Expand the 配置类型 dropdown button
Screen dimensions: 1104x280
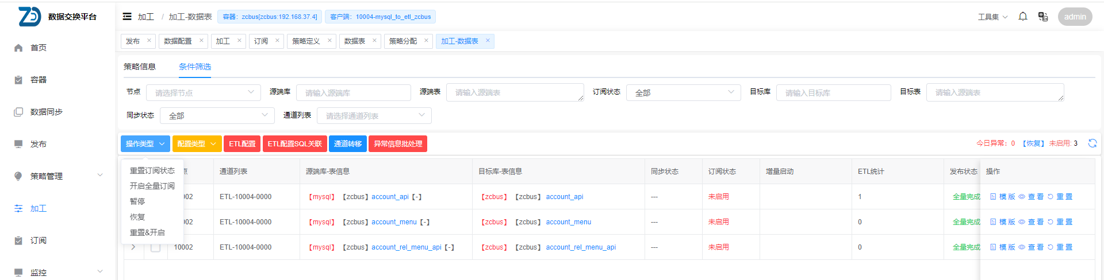[197, 144]
